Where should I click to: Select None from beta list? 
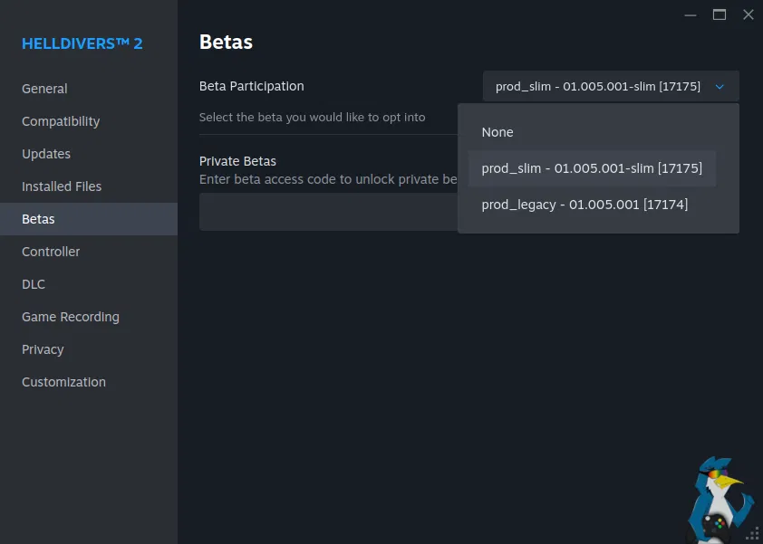tap(497, 132)
